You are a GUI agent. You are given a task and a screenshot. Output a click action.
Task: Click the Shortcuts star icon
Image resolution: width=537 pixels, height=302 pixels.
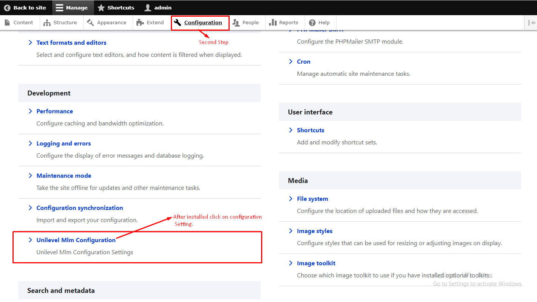pos(101,8)
